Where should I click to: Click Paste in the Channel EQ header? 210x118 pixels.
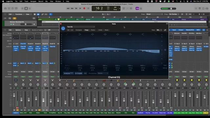pyautogui.click(x=93, y=30)
